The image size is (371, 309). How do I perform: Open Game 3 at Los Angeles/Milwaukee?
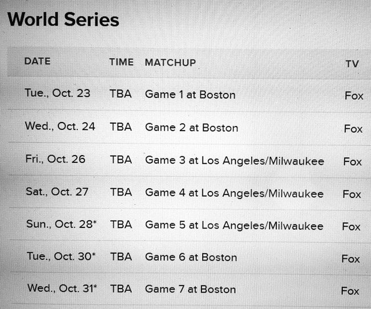[235, 161]
